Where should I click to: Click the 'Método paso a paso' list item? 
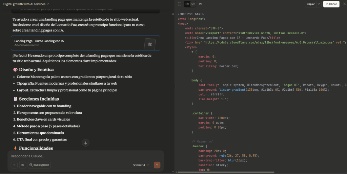pos(46,126)
